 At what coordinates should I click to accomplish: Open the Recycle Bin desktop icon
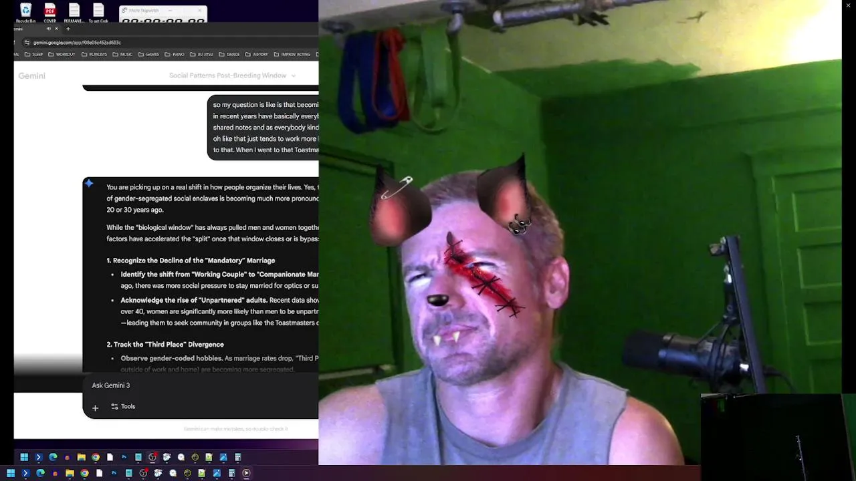(26, 13)
